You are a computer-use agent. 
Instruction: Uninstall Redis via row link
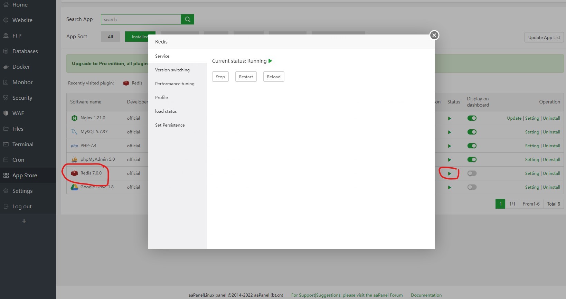tap(551, 173)
